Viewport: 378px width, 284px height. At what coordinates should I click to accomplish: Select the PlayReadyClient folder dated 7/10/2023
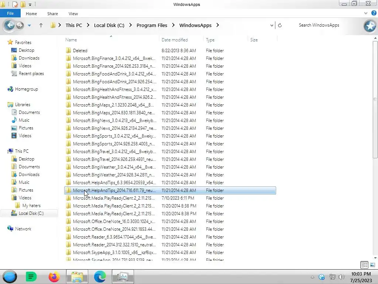pyautogui.click(x=170, y=198)
